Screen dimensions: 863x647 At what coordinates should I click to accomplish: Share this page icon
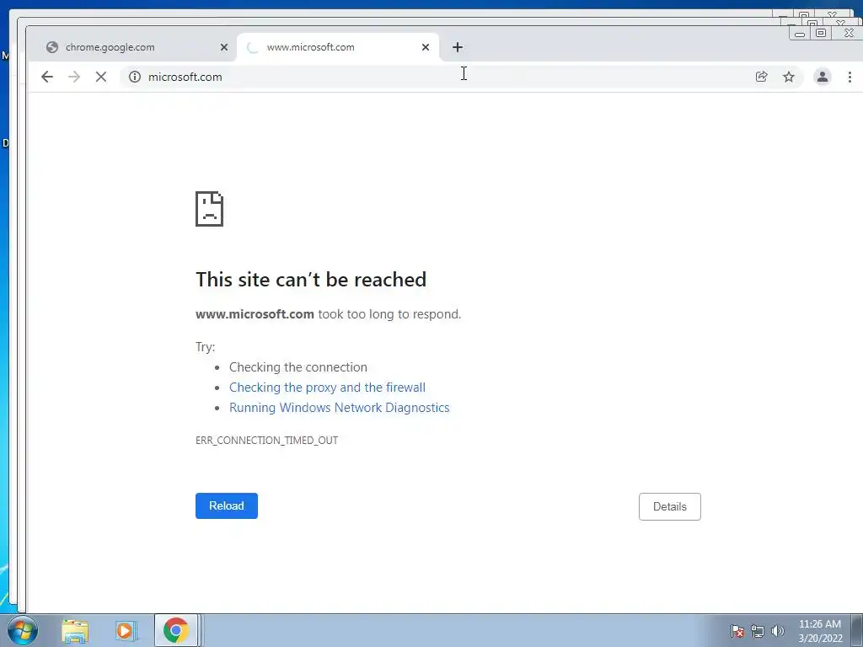(762, 77)
